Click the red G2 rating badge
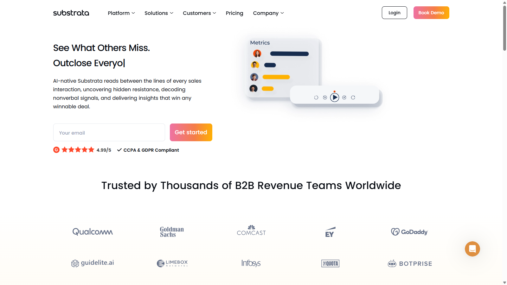Image resolution: width=507 pixels, height=285 pixels. [56, 150]
